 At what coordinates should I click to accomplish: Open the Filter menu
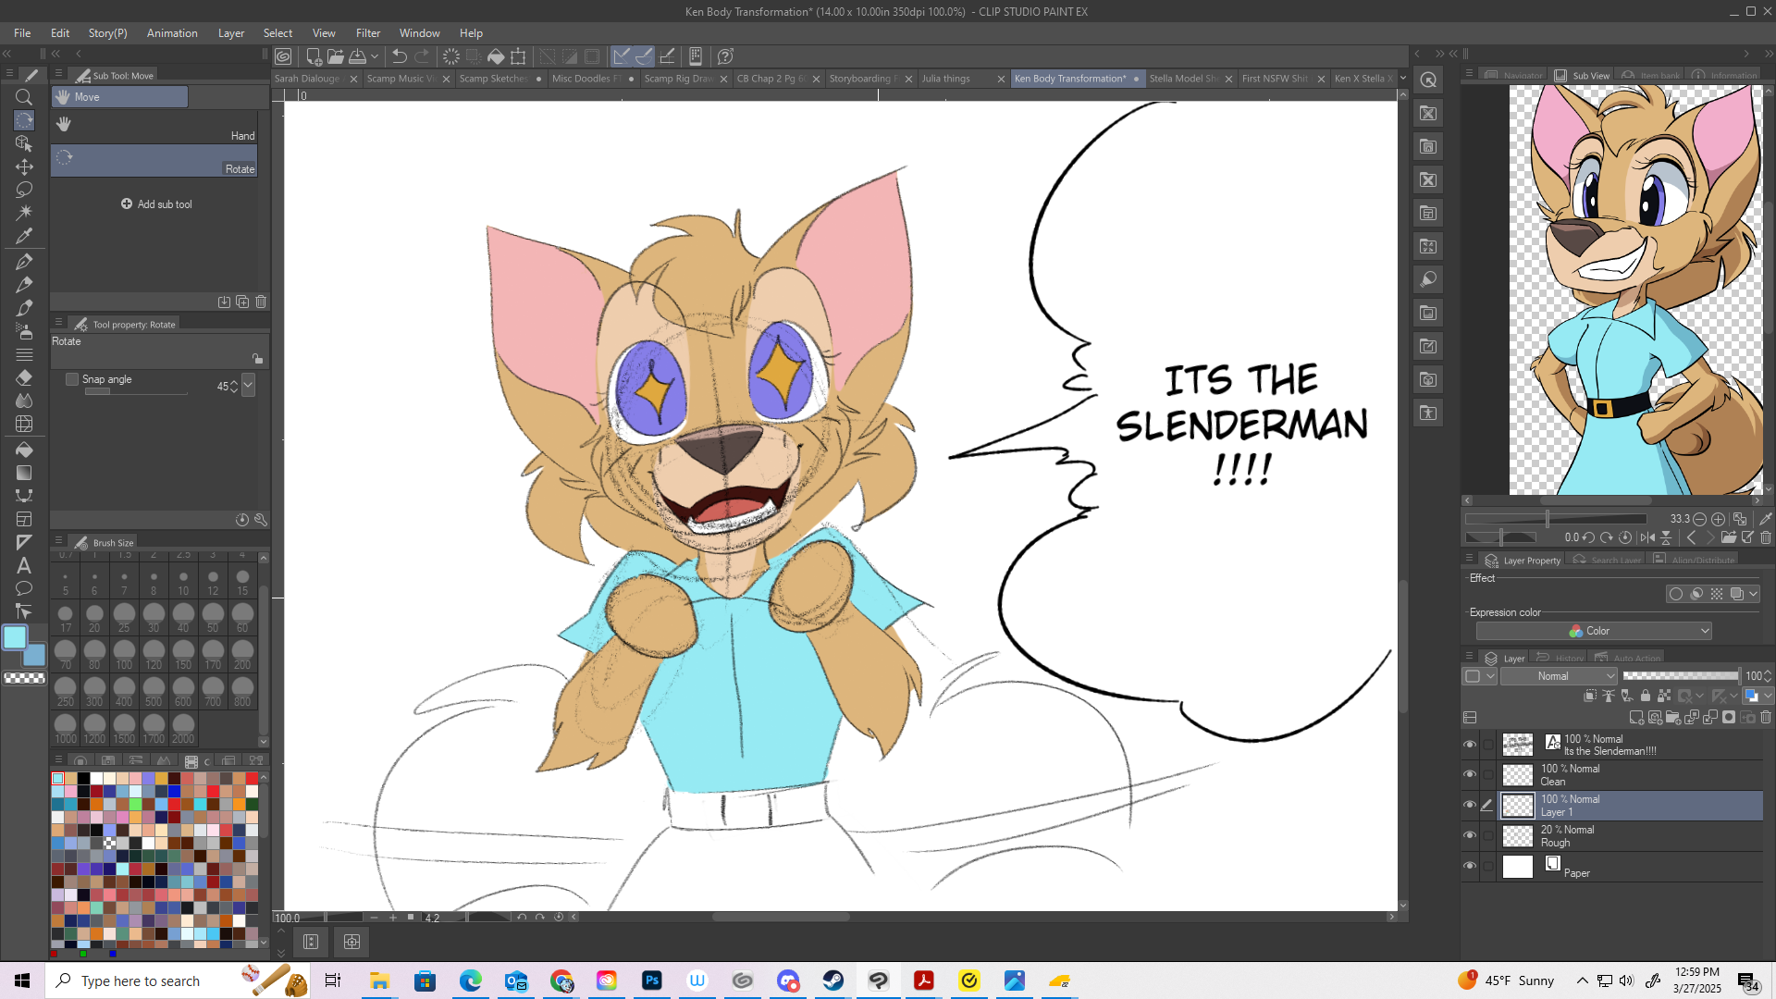click(367, 33)
